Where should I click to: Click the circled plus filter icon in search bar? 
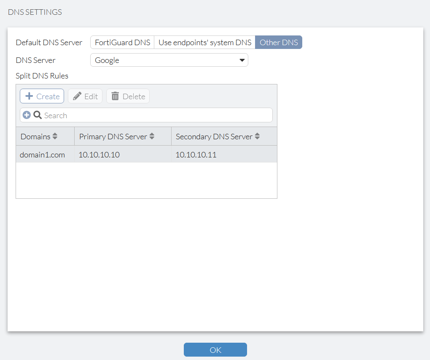click(27, 115)
